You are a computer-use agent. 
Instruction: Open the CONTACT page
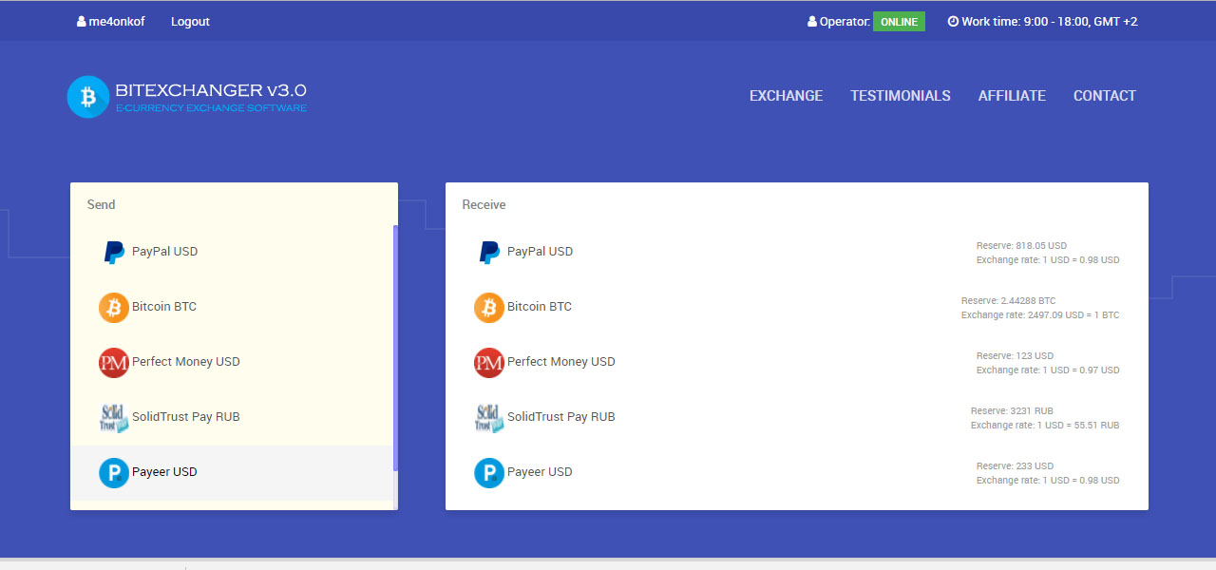click(1105, 96)
